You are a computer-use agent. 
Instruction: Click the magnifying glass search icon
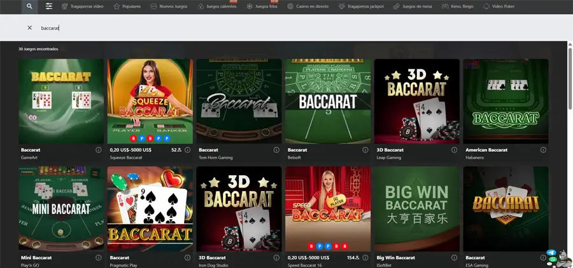[29, 6]
